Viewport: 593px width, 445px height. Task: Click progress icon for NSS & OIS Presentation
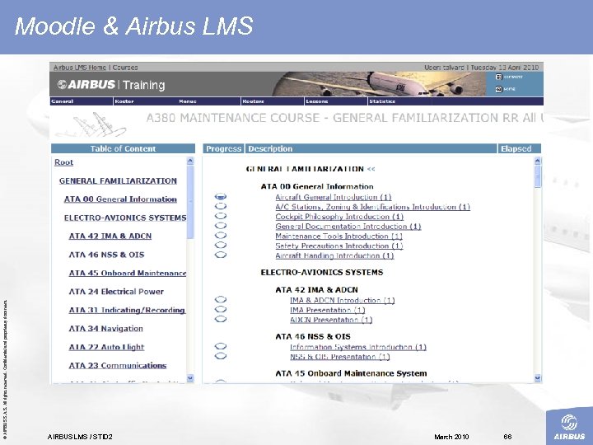click(x=221, y=356)
